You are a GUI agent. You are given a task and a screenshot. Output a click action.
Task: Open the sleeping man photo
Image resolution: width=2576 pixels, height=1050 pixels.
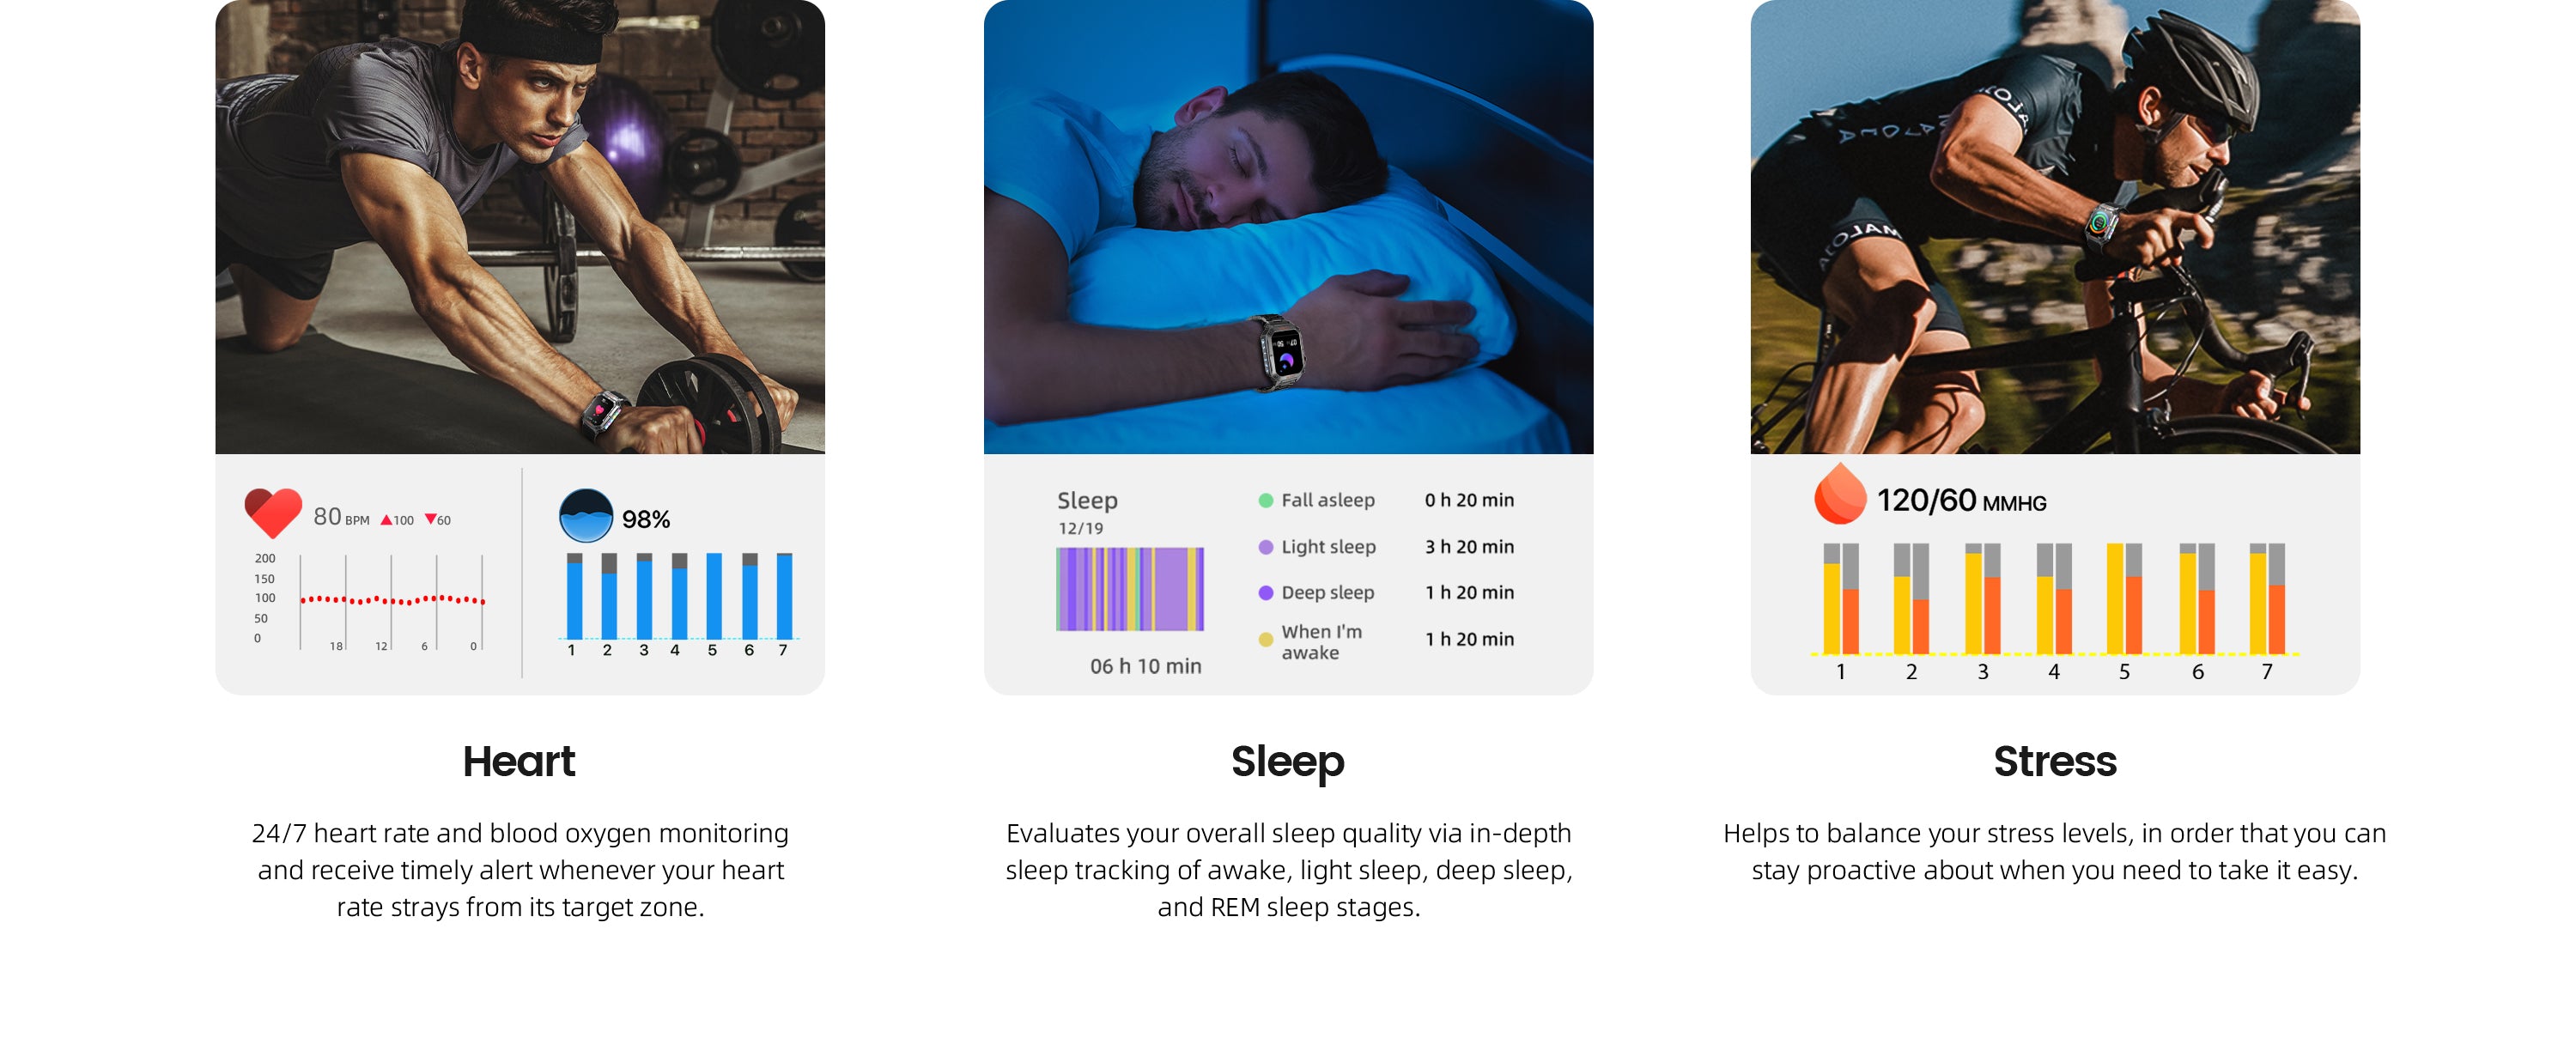[1288, 227]
